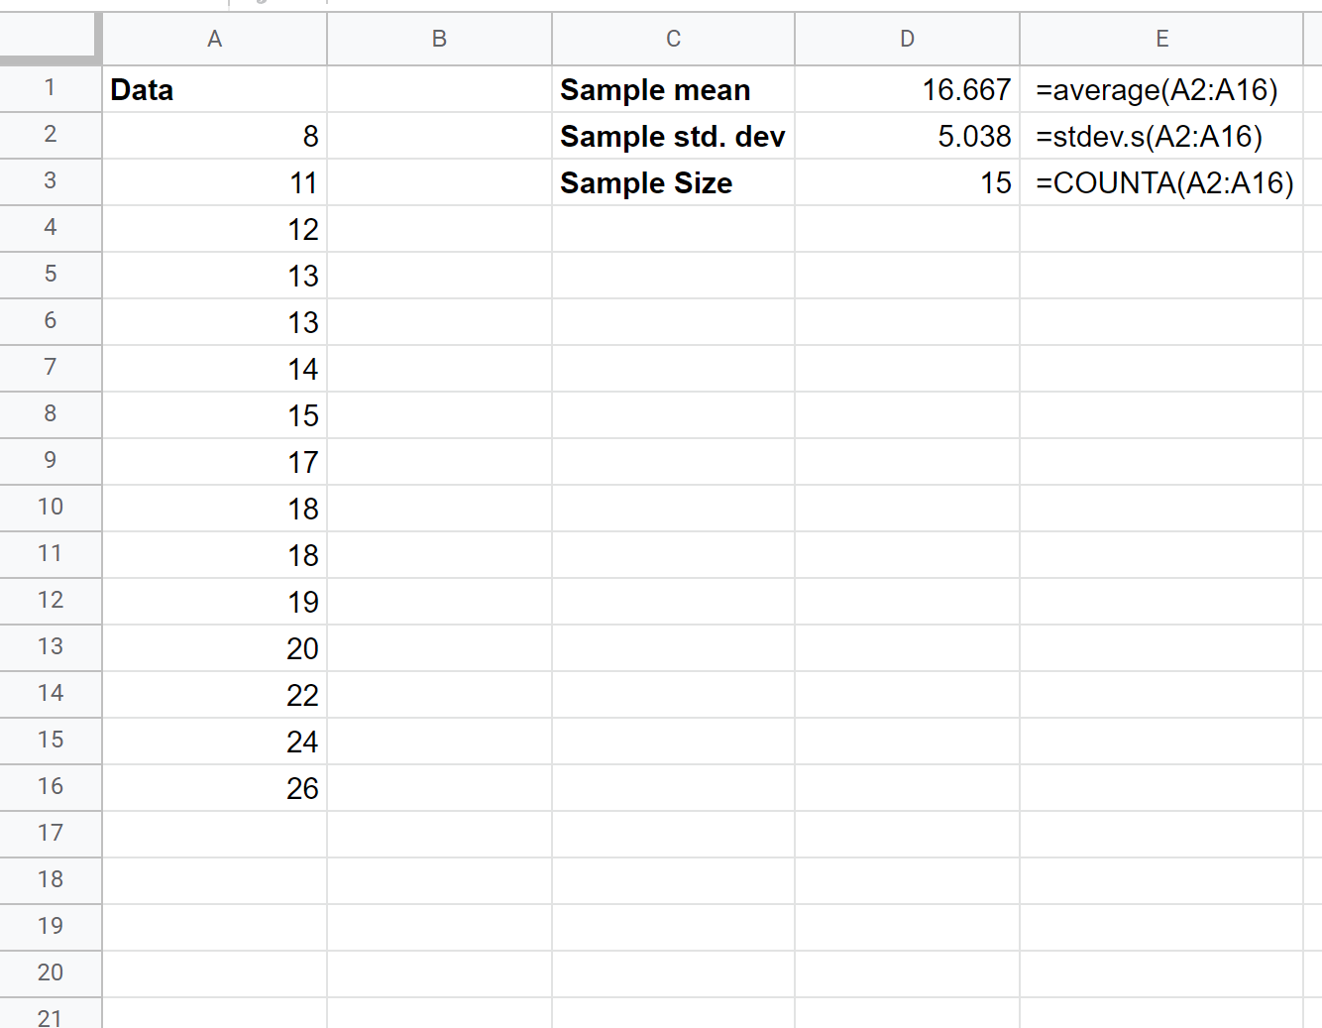This screenshot has width=1322, height=1028.
Task: Select the row 10 header
Action: 50,508
